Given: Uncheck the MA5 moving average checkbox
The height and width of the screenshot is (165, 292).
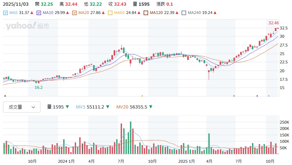Looking at the screenshot, I should coord(5,13).
